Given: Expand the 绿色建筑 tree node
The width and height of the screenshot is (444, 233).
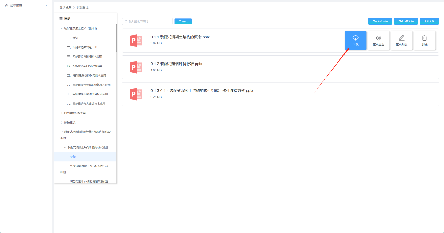Looking at the screenshot, I should click(62, 122).
